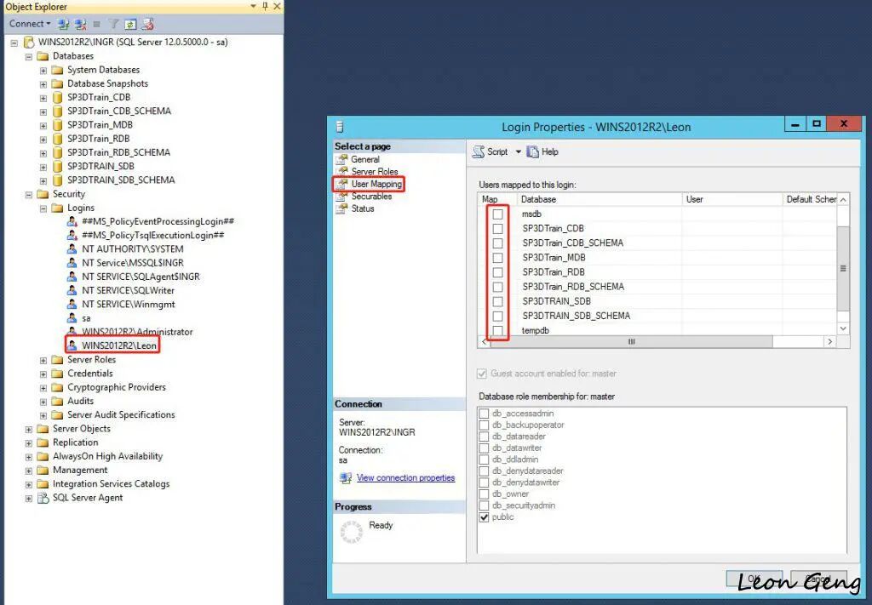Check the Map box for SP3DTRAIN_SDB

[497, 302]
